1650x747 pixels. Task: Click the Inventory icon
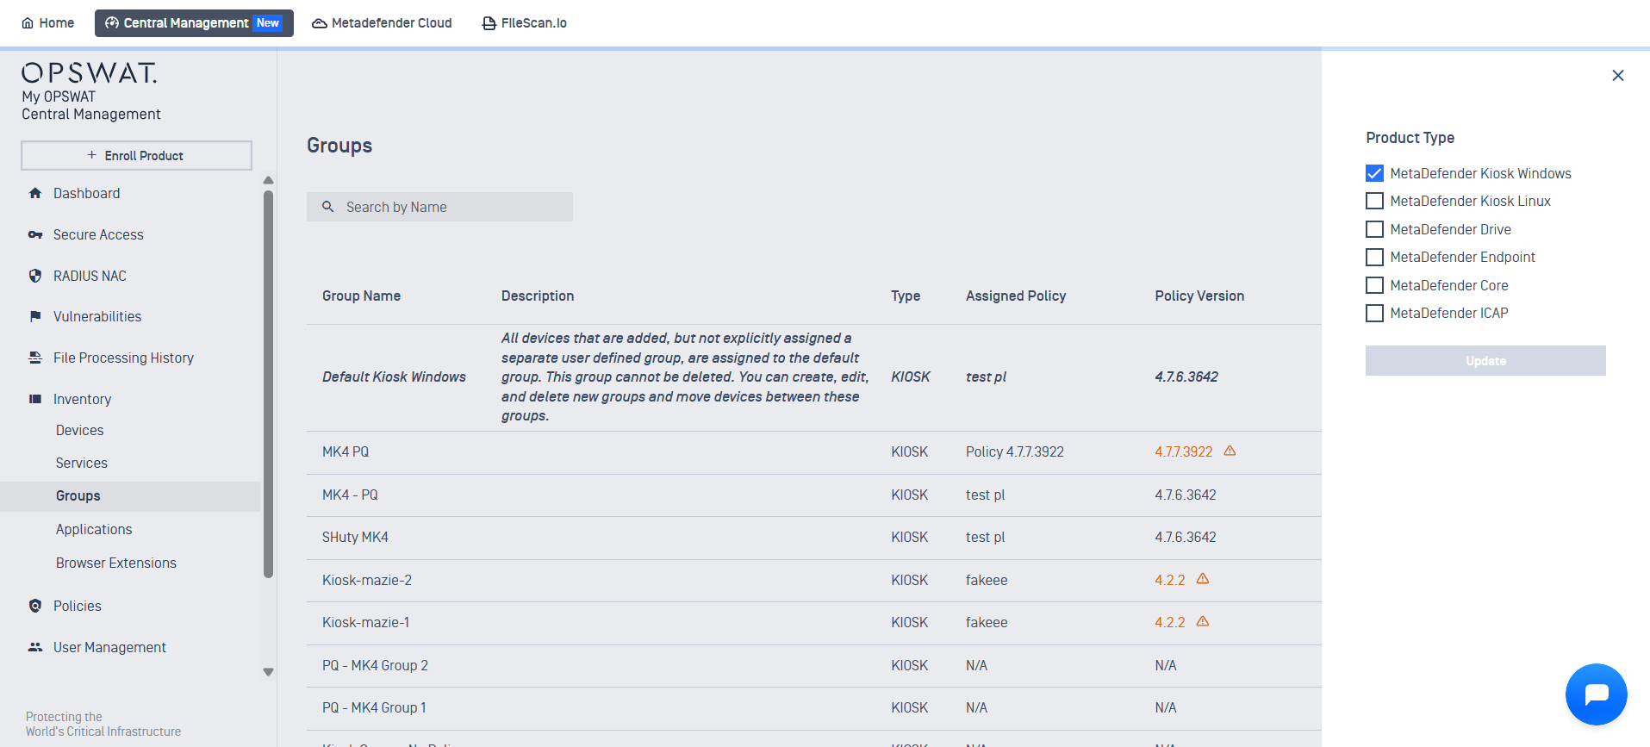[x=35, y=399]
